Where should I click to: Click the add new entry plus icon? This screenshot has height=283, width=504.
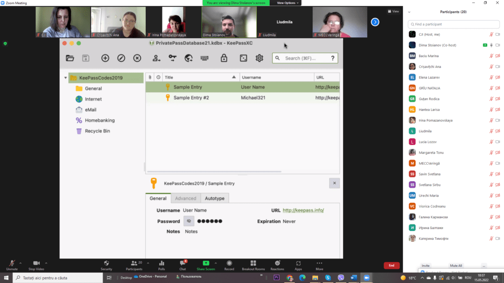pos(105,58)
